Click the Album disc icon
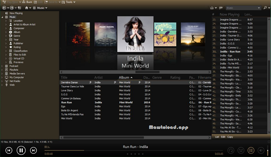Image resolution: width=271 pixels, height=157 pixels. click(10, 32)
